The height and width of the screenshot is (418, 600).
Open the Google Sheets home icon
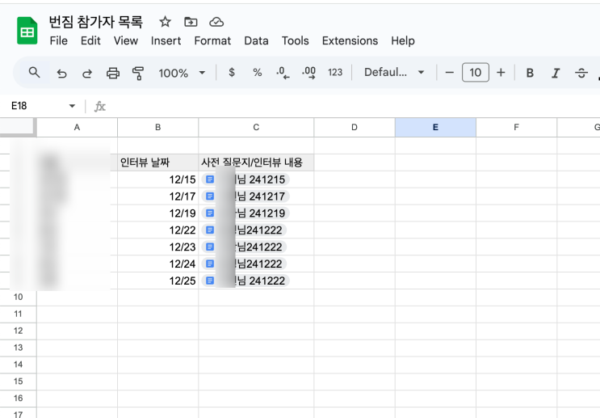(27, 31)
